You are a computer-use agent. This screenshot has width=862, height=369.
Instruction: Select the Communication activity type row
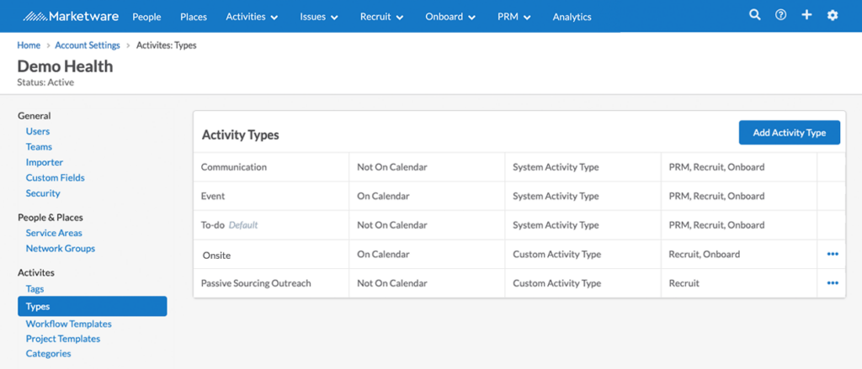coord(519,167)
